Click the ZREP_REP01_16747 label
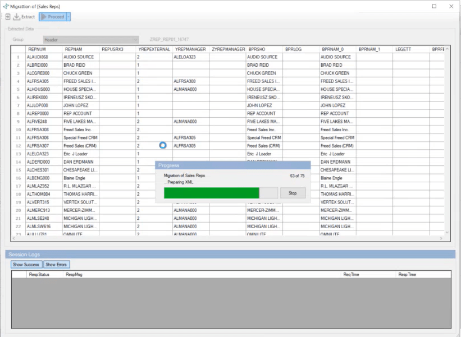 [x=170, y=38]
